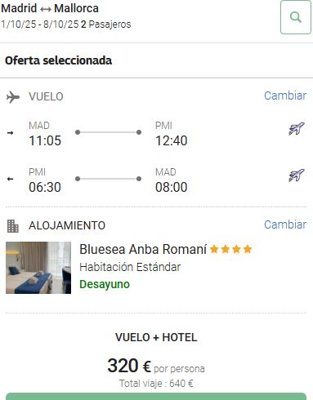Click the outbound right-arrow icon
The width and height of the screenshot is (313, 400).
10,133
